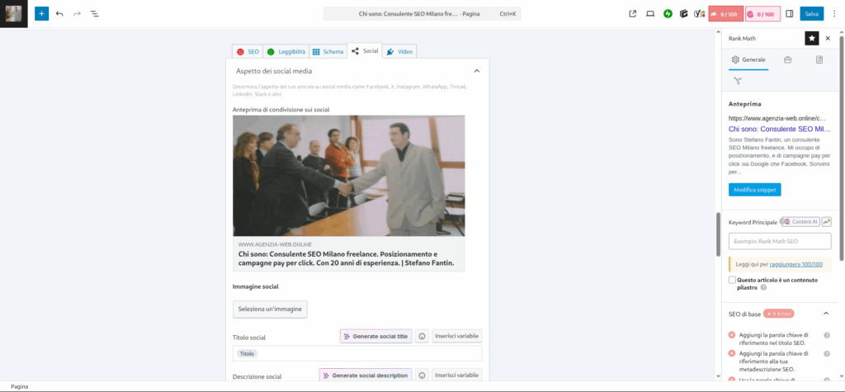The image size is (845, 392).
Task: Click the site thumbnail to exit editor
Action: (13, 13)
